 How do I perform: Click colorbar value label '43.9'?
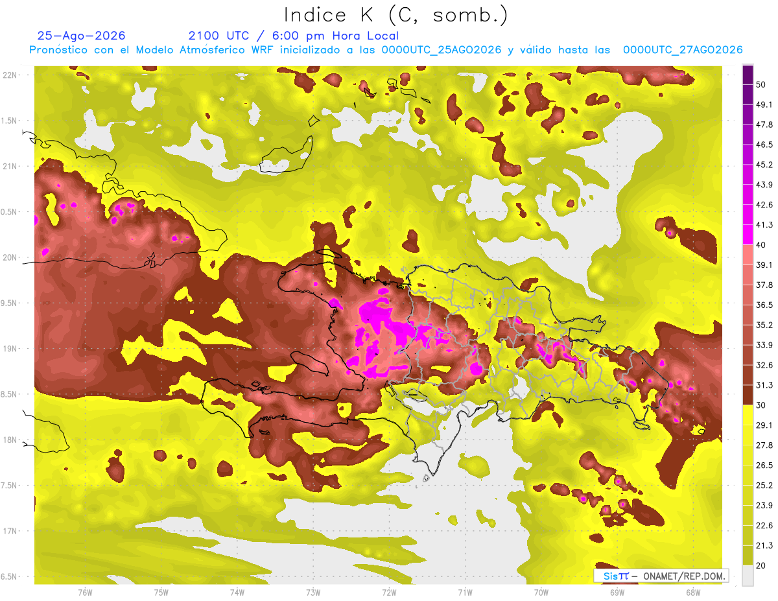click(x=764, y=185)
